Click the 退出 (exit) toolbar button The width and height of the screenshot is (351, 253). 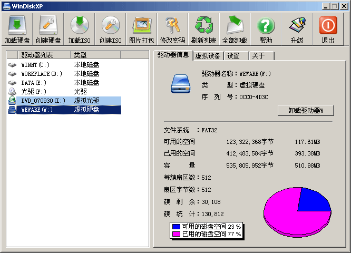328,30
